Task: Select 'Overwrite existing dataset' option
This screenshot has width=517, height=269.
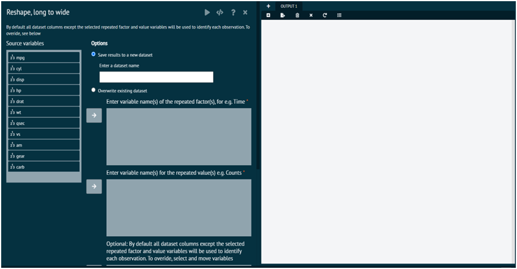Action: tap(94, 90)
